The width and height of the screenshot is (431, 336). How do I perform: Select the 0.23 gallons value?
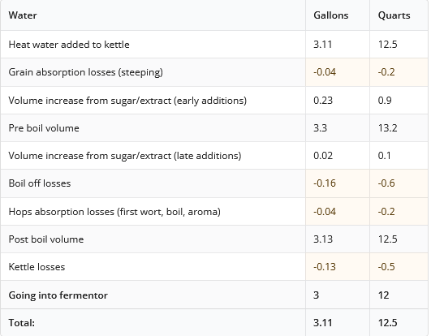tap(323, 101)
